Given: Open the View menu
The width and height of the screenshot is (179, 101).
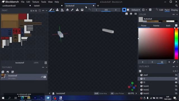Looking at the screenshot, I should tap(50, 2).
